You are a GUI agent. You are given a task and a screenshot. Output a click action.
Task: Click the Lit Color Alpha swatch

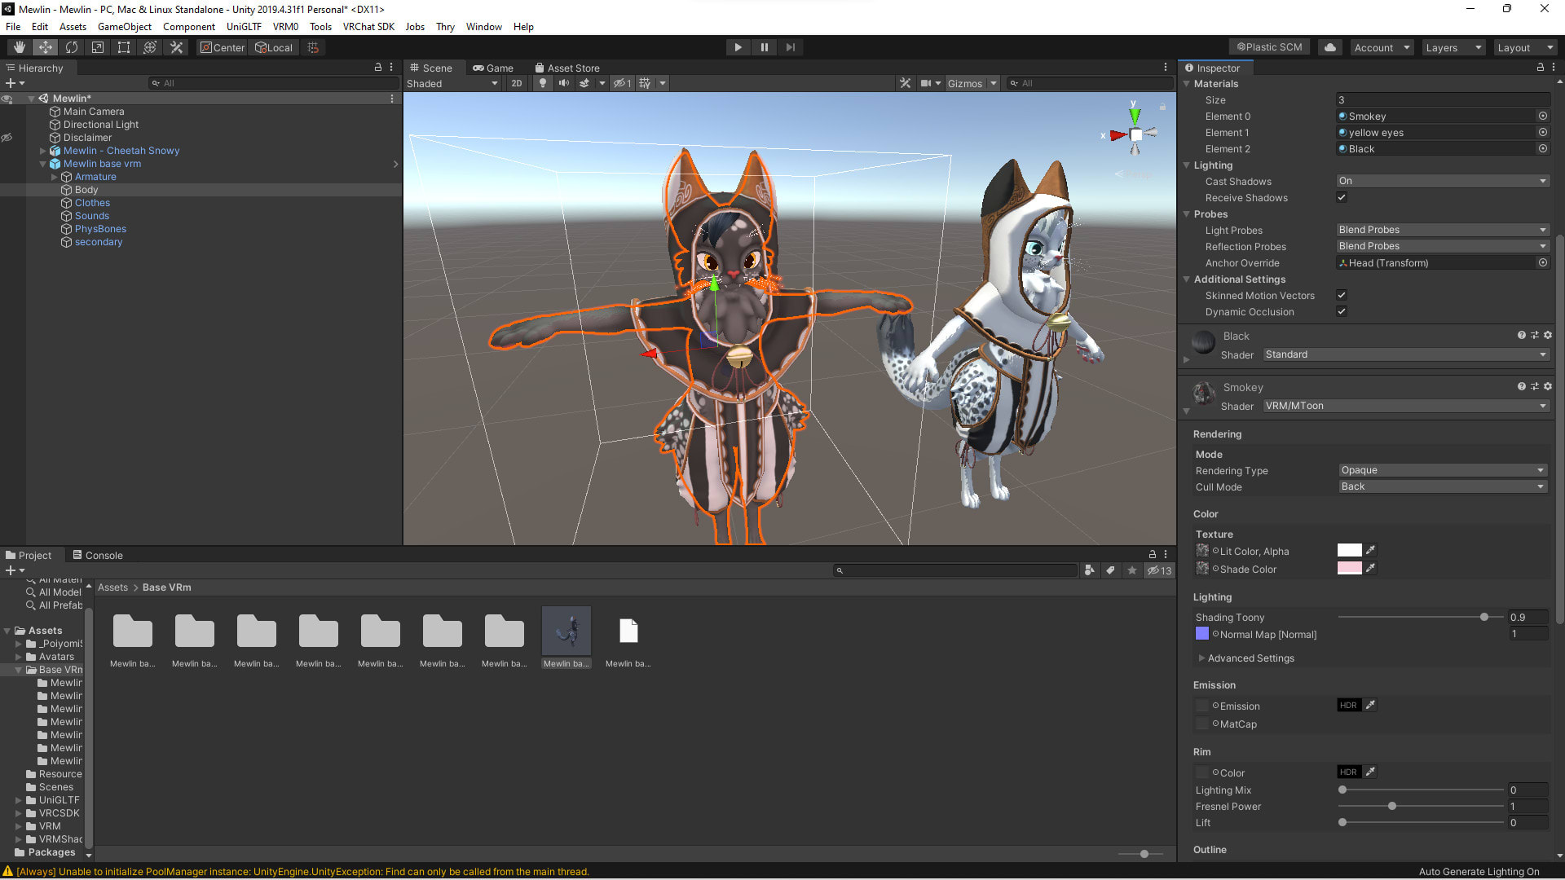(1349, 550)
